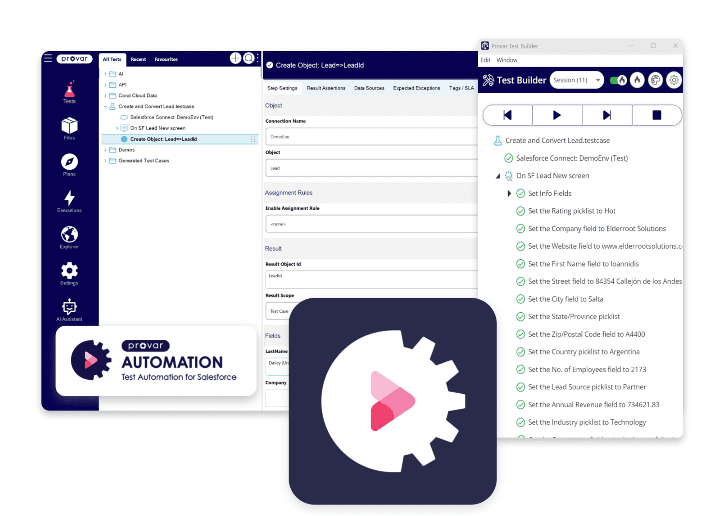725x516 pixels.
Task: Open the Explorer section in sidebar
Action: pos(69,237)
